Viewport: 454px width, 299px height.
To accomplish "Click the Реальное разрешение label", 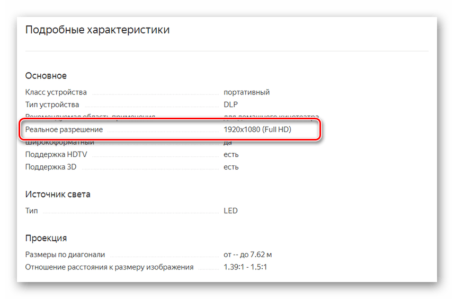I will 64,129.
